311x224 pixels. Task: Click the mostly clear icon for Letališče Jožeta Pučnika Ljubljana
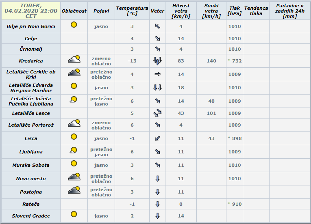74,99
